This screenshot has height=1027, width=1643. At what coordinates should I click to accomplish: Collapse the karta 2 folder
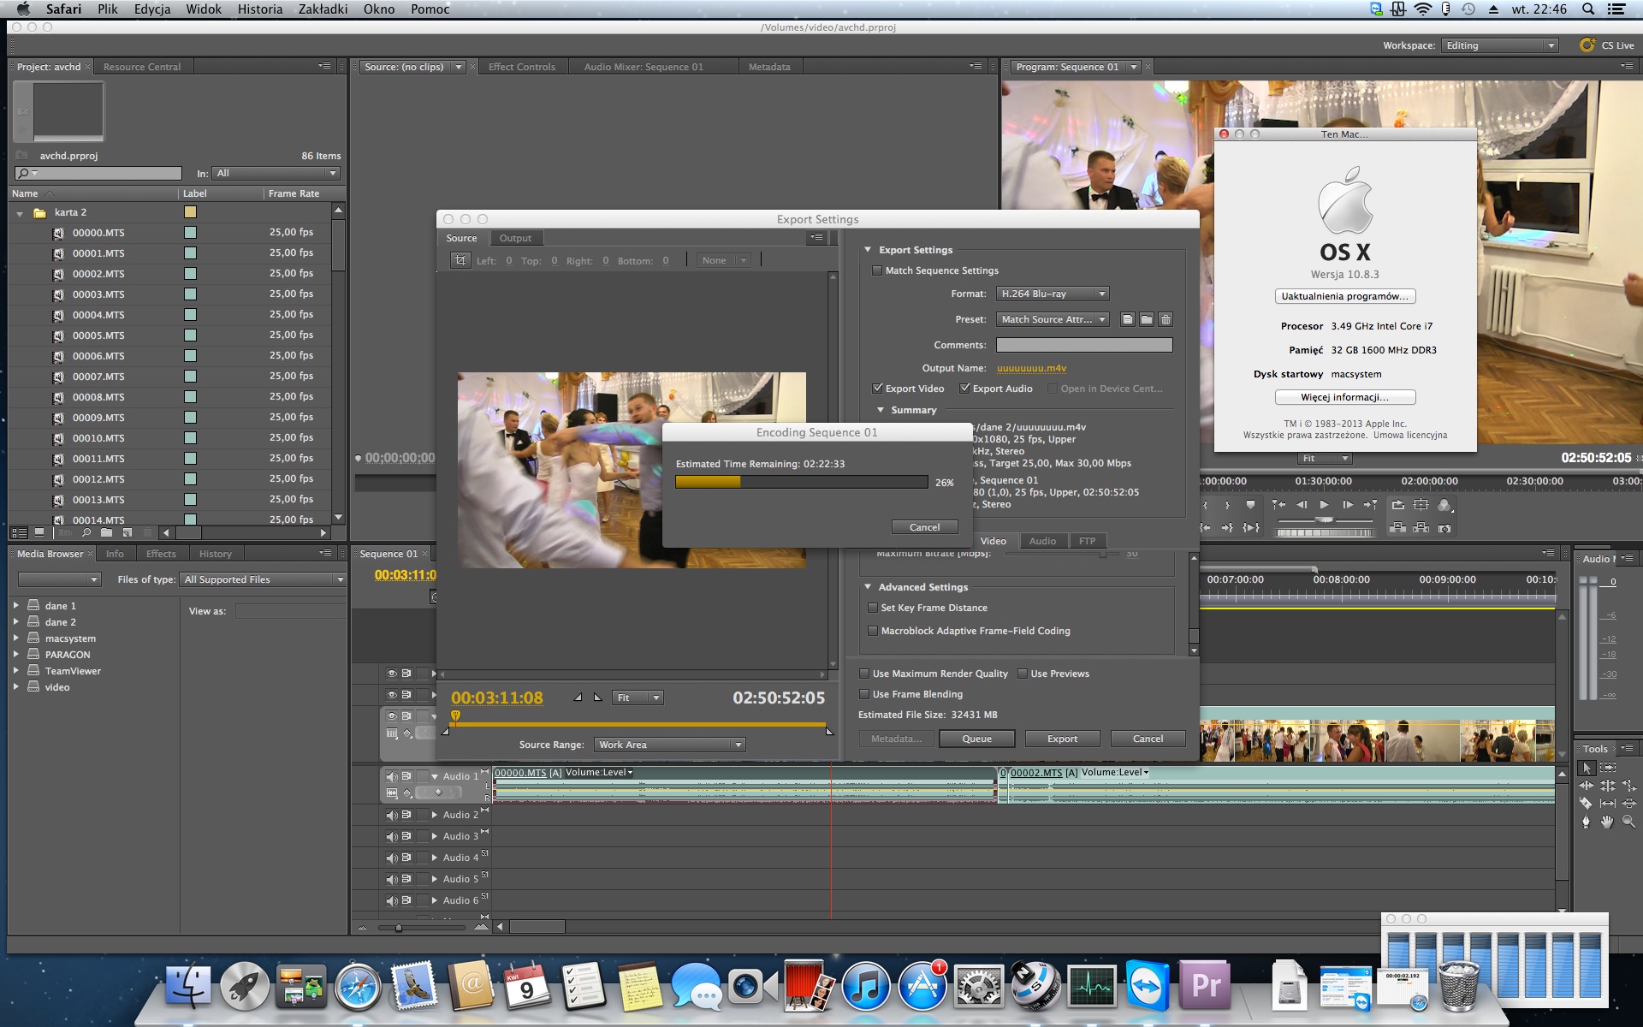click(x=20, y=213)
